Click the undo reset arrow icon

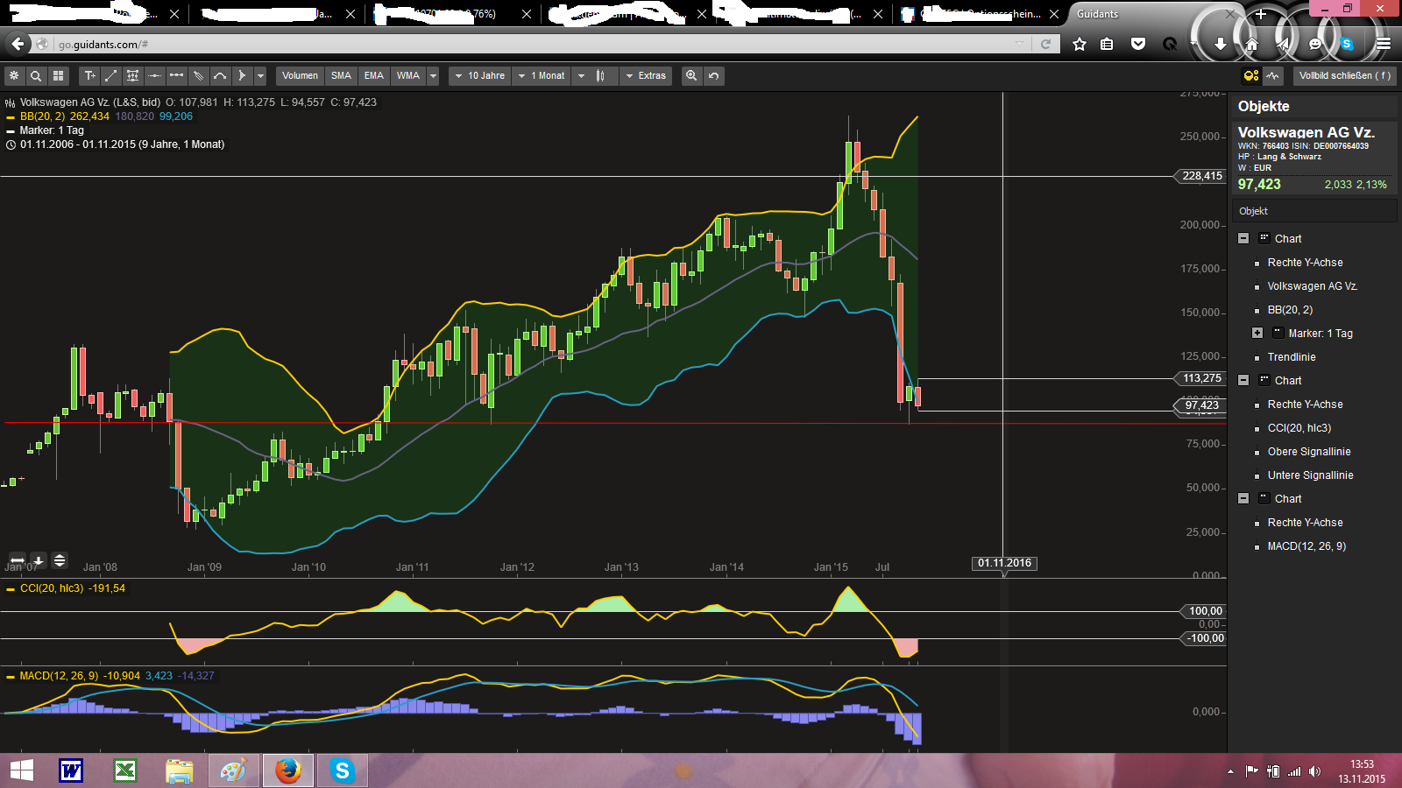pos(714,76)
